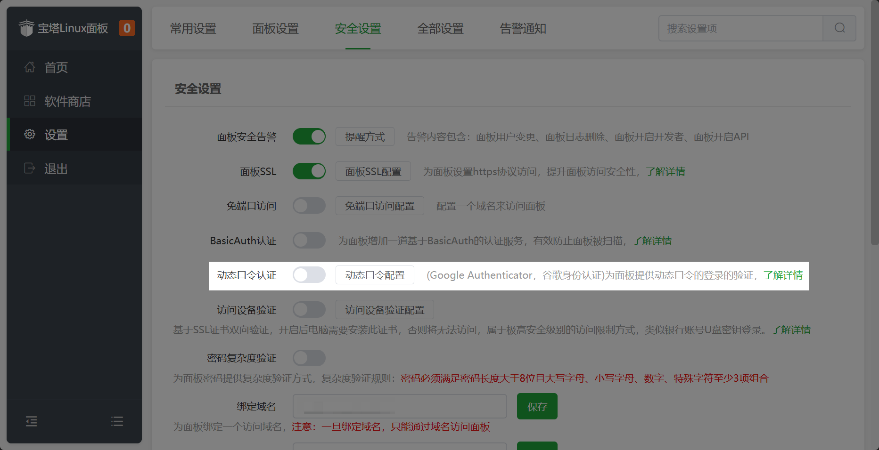Click the list icon at sidebar bottom
Screen dimensions: 879x450
(x=117, y=421)
